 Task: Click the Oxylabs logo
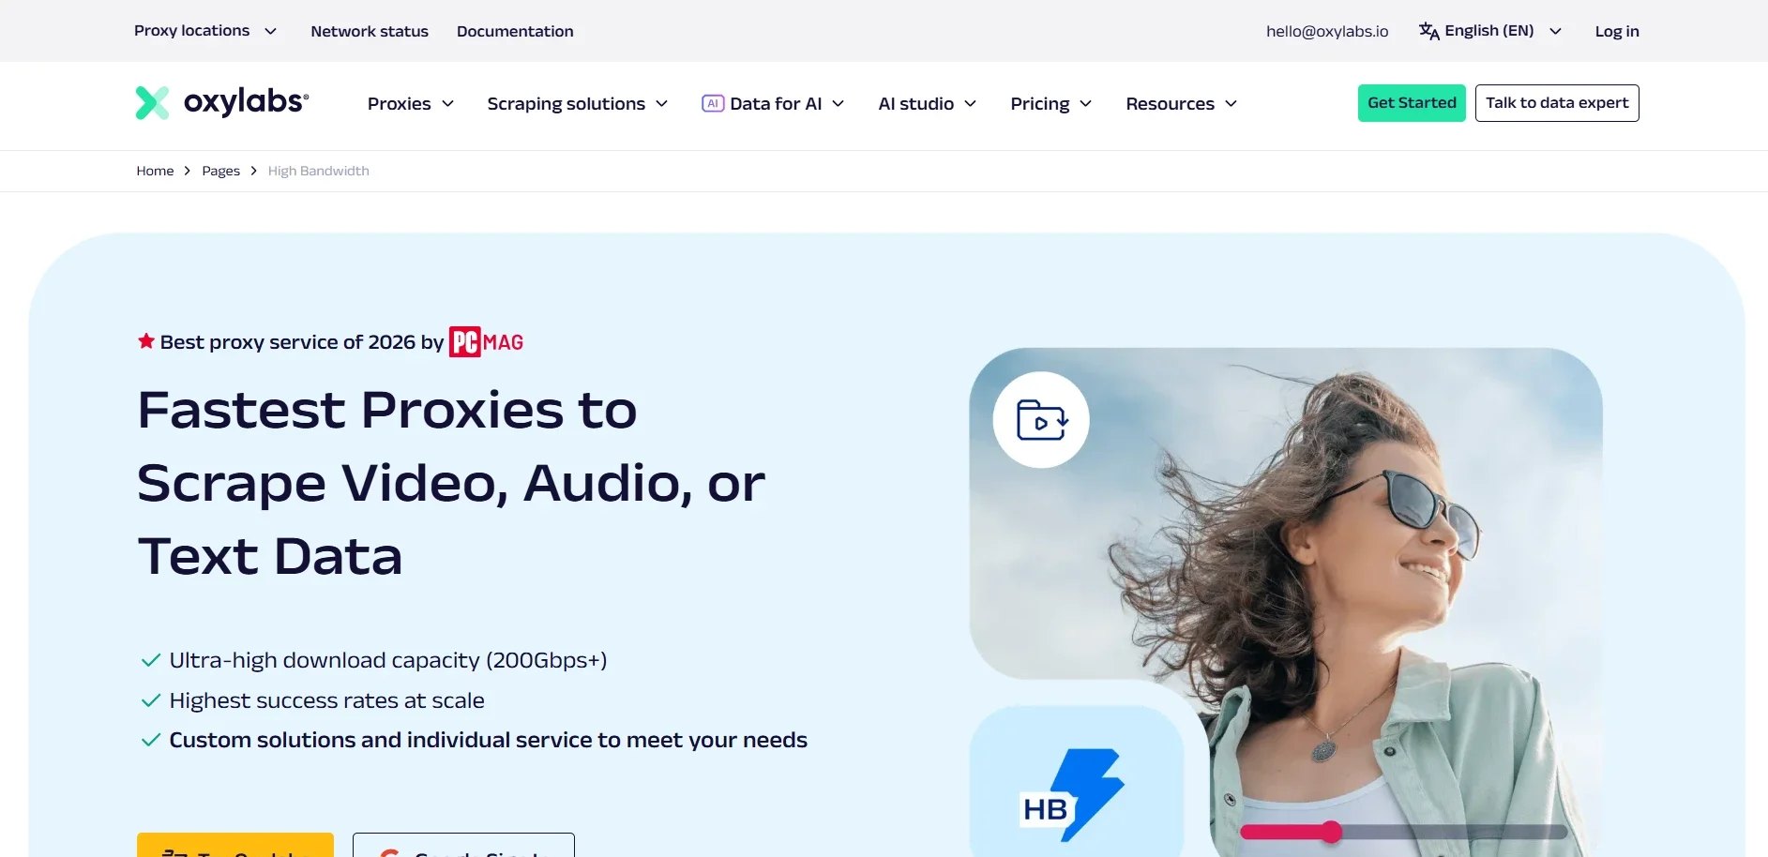[222, 102]
